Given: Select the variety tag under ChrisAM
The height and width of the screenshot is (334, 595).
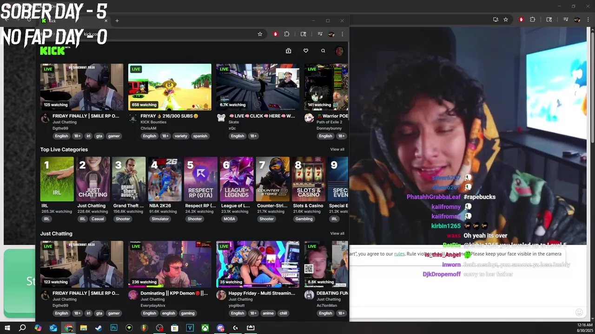Looking at the screenshot, I should click(x=181, y=136).
